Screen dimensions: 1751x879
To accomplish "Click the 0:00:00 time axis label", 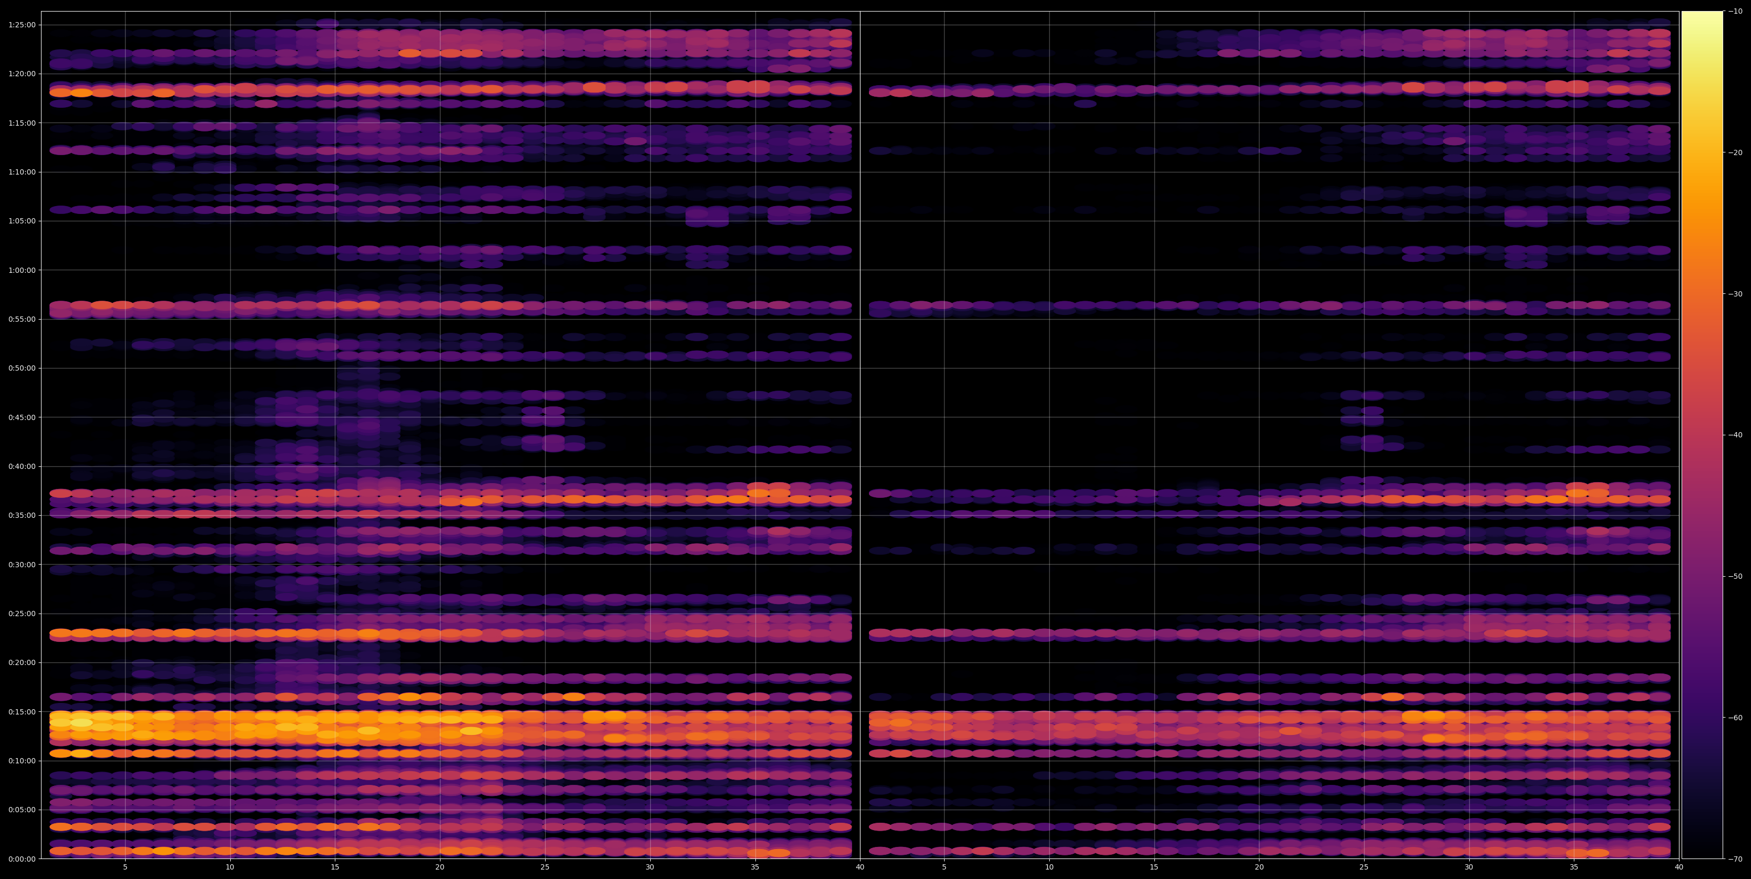I will point(22,859).
